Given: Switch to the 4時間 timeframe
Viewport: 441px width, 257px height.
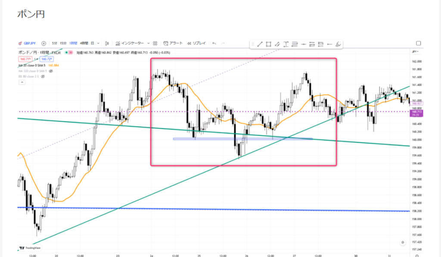Looking at the screenshot, I should tap(84, 43).
